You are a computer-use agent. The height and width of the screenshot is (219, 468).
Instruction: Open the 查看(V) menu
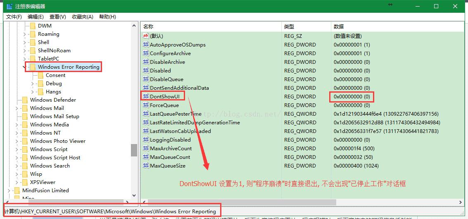pos(57,17)
